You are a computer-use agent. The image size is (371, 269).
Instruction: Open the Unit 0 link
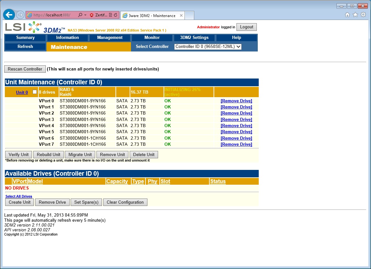click(22, 92)
